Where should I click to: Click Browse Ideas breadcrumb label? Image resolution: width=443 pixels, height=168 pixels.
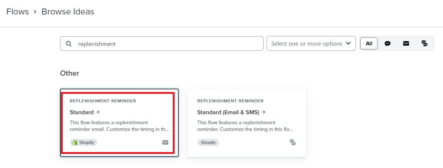point(68,11)
